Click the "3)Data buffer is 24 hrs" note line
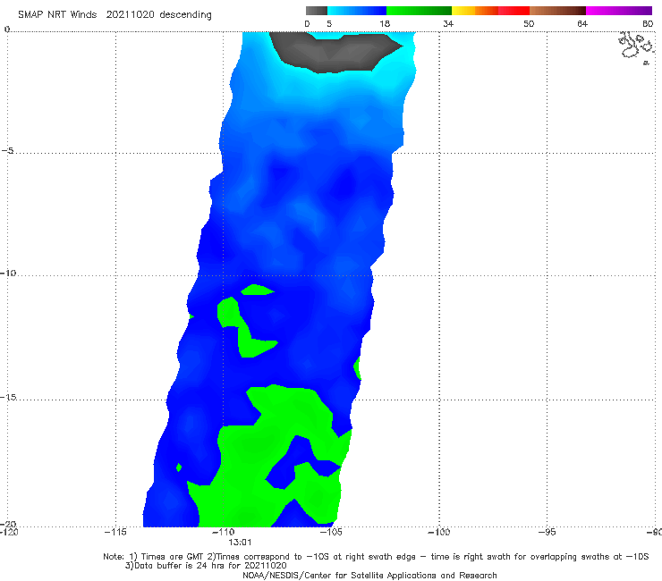Screen dimensions: 662x581 pos(206,566)
